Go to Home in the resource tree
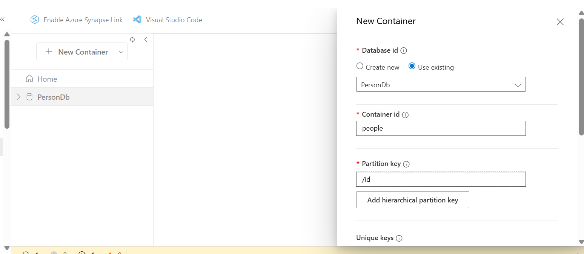Viewport: 584px width, 254px height. point(47,79)
